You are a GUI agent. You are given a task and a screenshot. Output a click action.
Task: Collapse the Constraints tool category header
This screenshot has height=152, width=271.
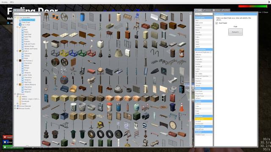tap(204, 18)
